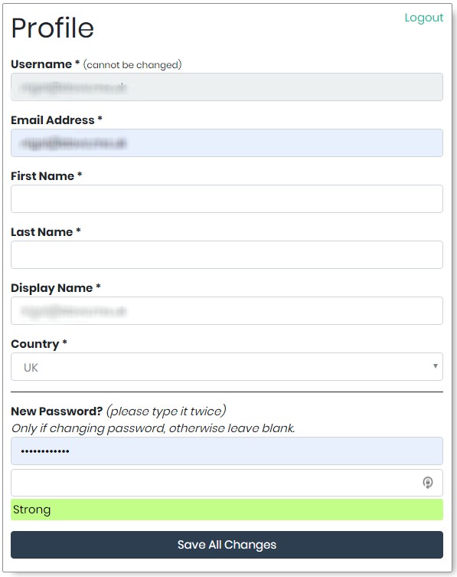Click the empty confirm password field
Viewport: 457px width, 577px height.
pyautogui.click(x=227, y=483)
